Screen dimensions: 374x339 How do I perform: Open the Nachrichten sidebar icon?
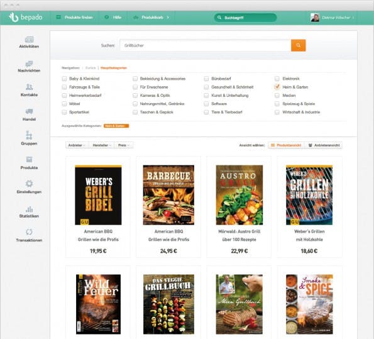29,64
